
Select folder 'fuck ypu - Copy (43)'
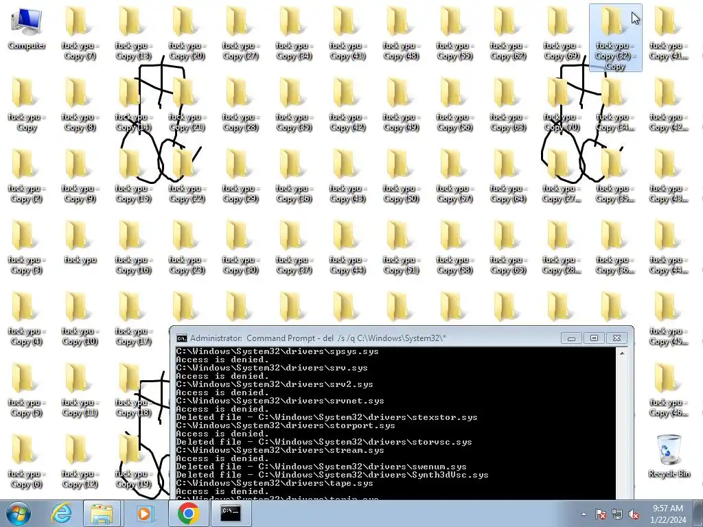pos(347,176)
